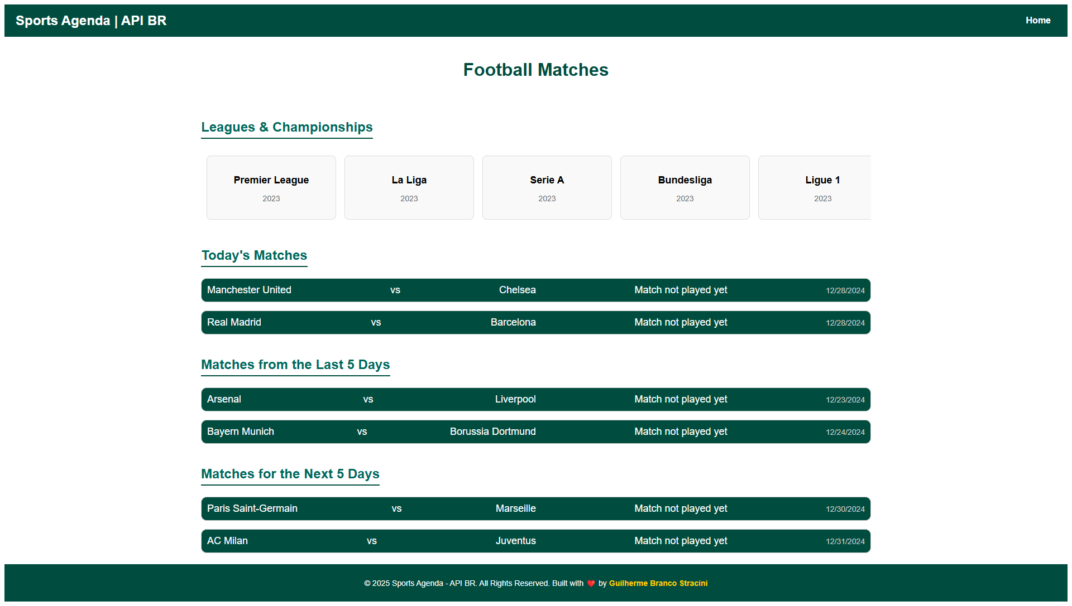Toggle the Leagues & Championships section

pyautogui.click(x=286, y=127)
